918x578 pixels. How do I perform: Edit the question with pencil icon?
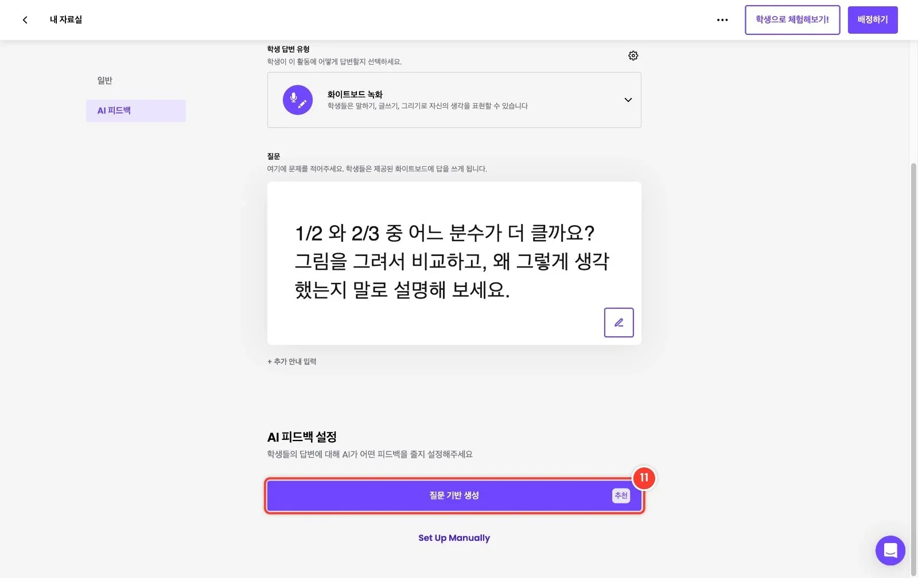619,323
